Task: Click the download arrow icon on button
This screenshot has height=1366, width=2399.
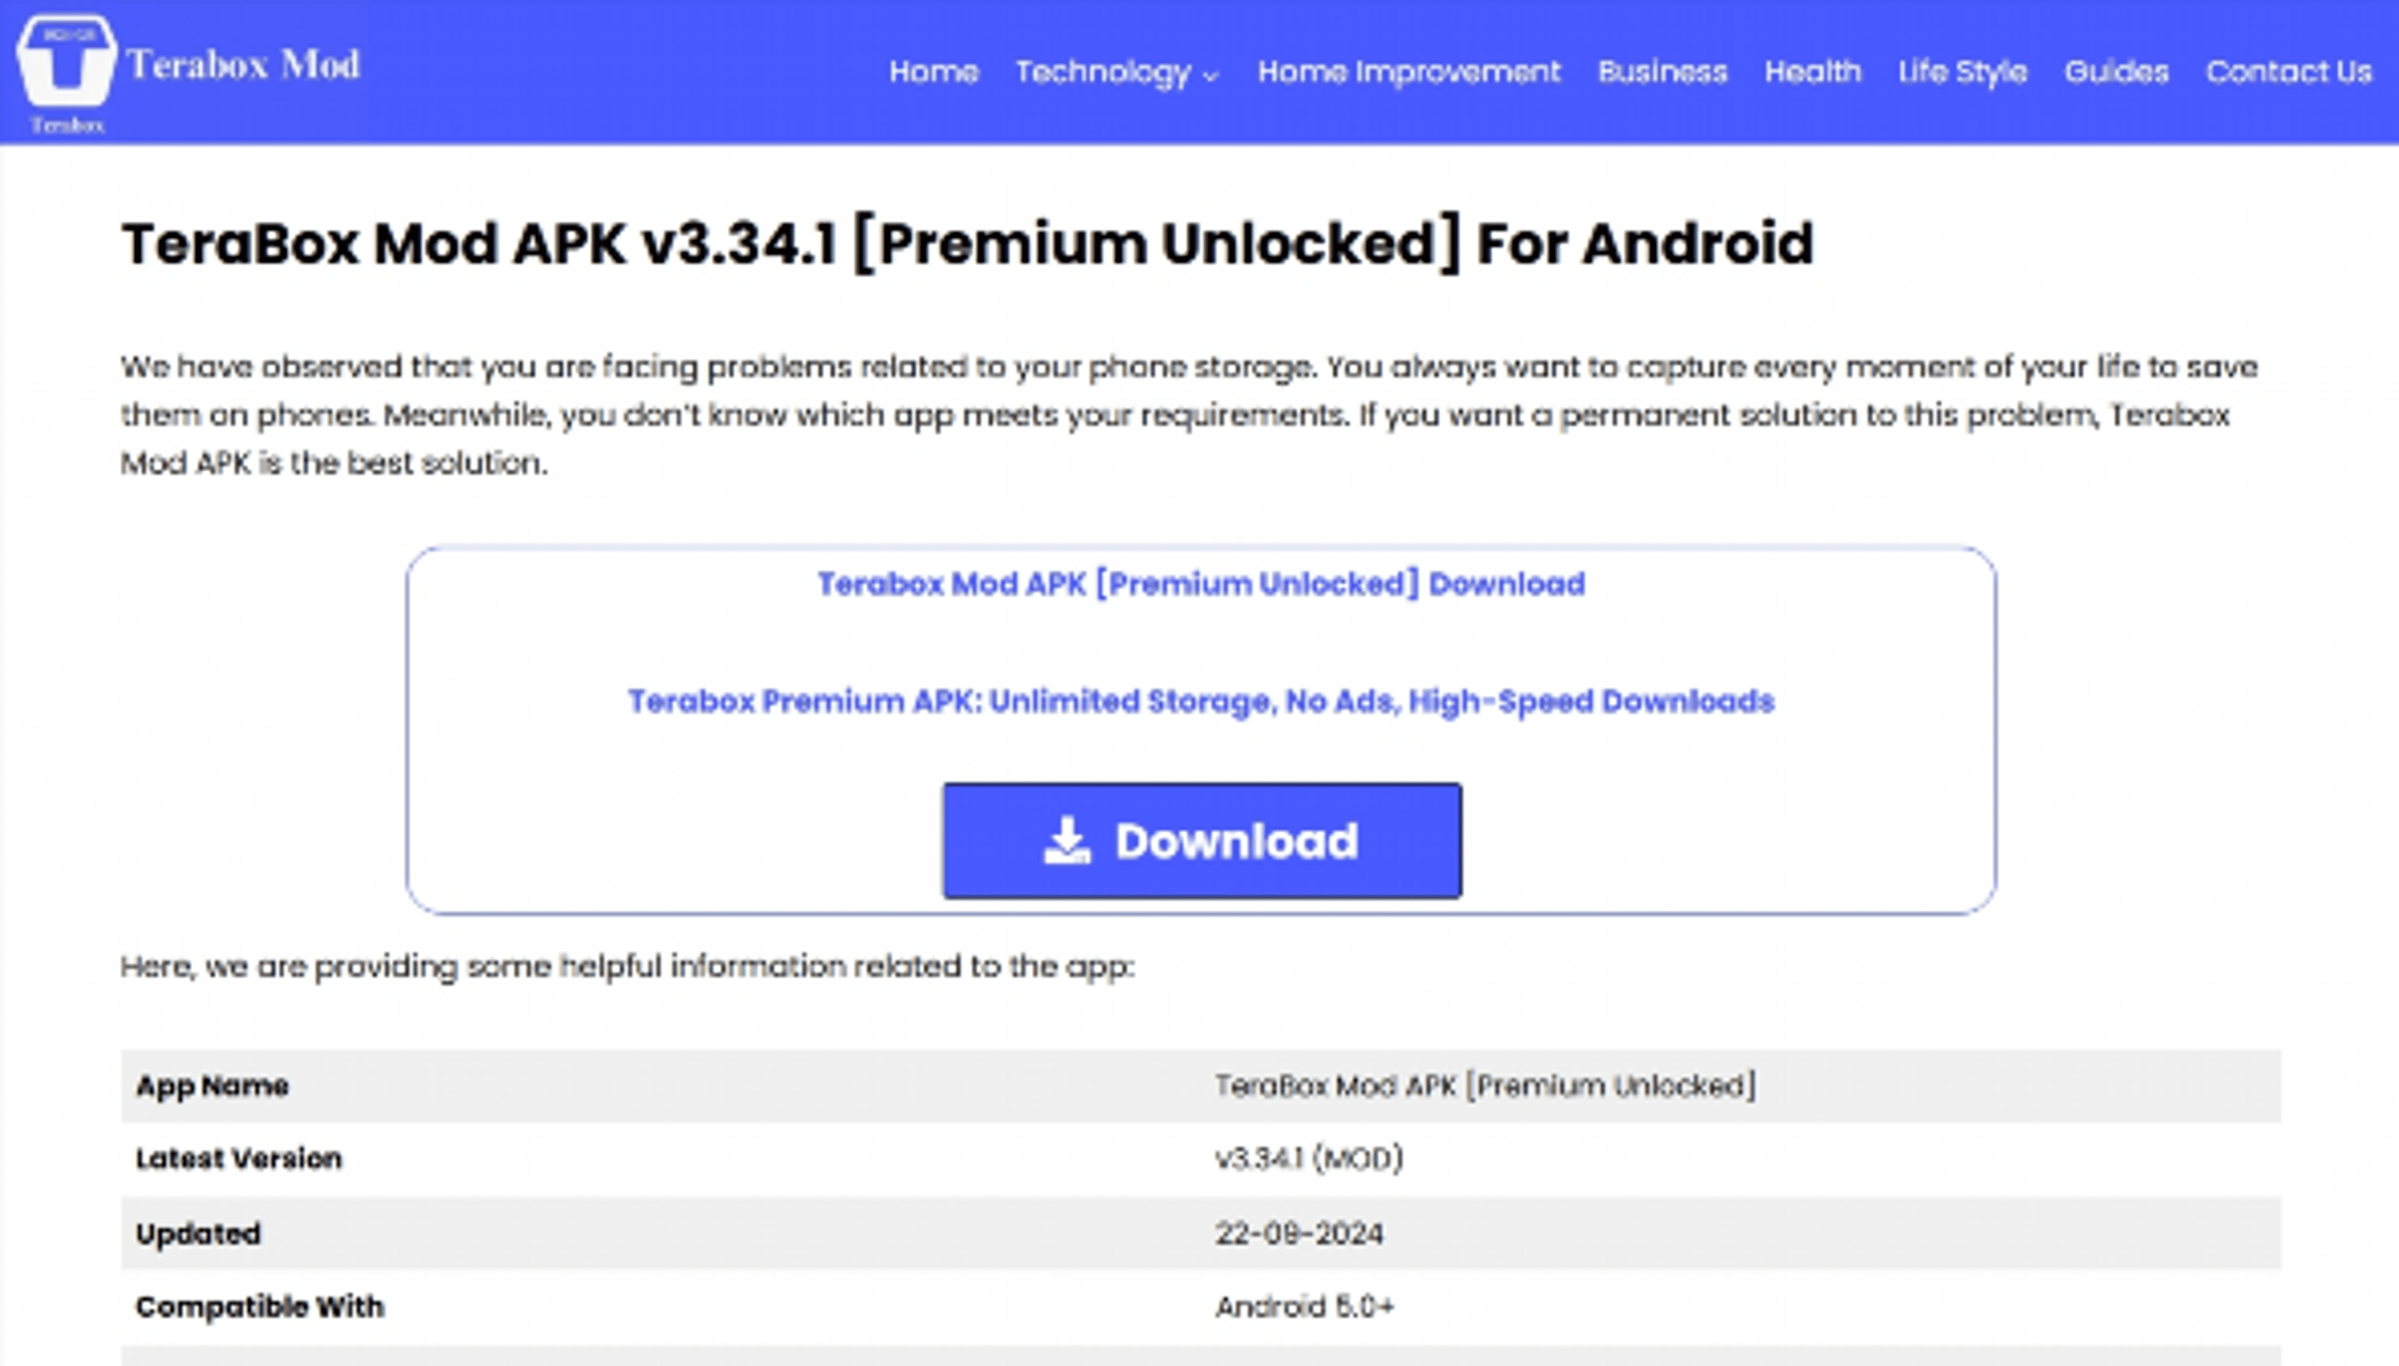Action: [x=1066, y=840]
